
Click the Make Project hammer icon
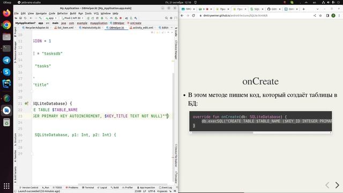pos(40,18)
